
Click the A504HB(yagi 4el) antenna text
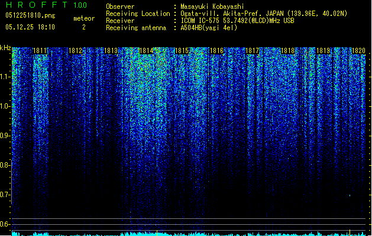coord(209,28)
